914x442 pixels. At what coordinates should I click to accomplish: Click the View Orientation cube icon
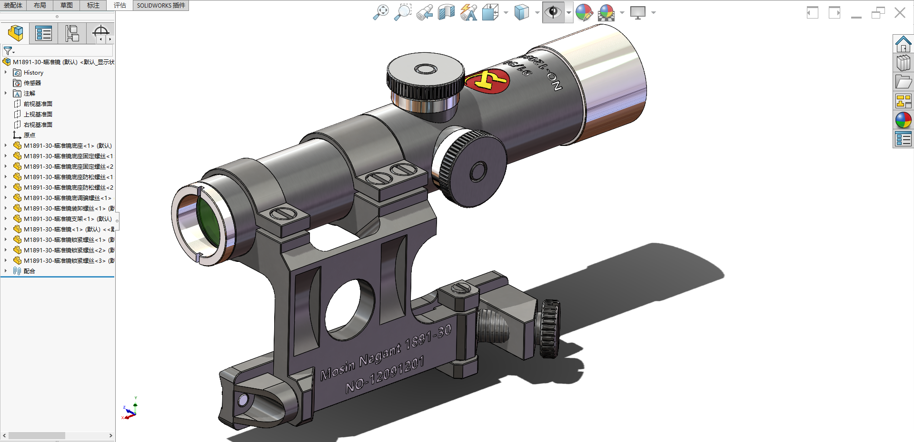pyautogui.click(x=490, y=12)
